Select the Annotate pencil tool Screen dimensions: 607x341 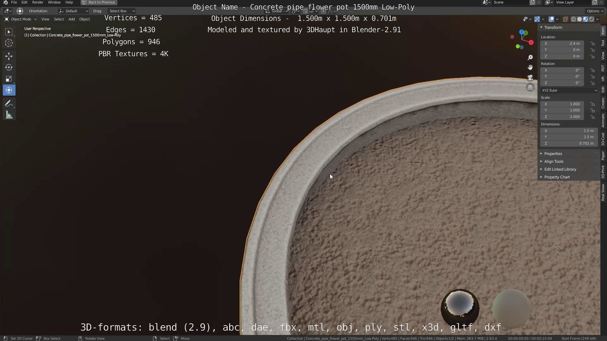click(x=9, y=104)
